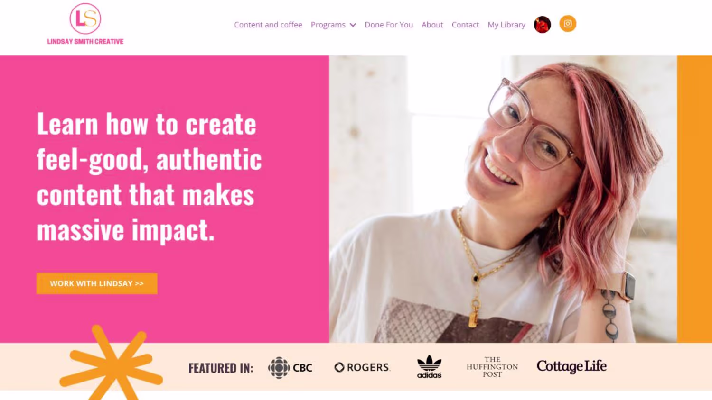The image size is (712, 400).
Task: Click The Huffington Post logo
Action: (492, 367)
